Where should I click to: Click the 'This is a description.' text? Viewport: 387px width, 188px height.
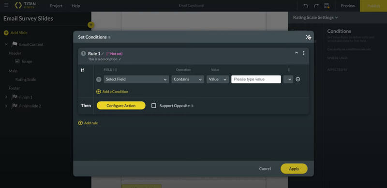pos(103,59)
